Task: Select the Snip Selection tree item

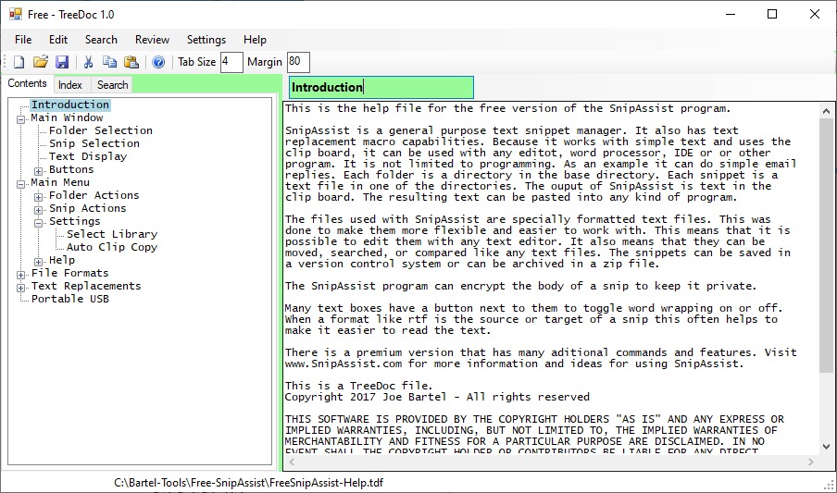Action: pos(94,143)
